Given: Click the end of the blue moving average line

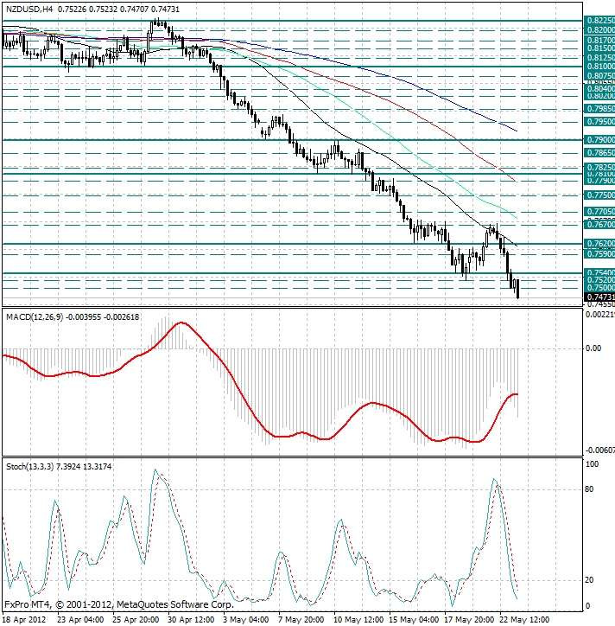Looking at the screenshot, I should [517, 131].
